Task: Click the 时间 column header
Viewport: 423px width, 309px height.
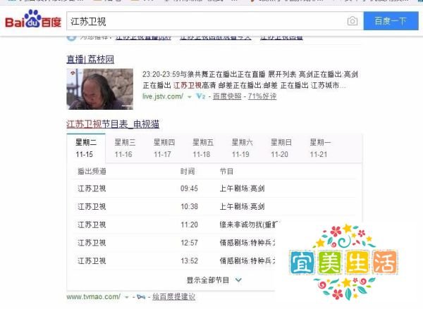Action: (188, 171)
